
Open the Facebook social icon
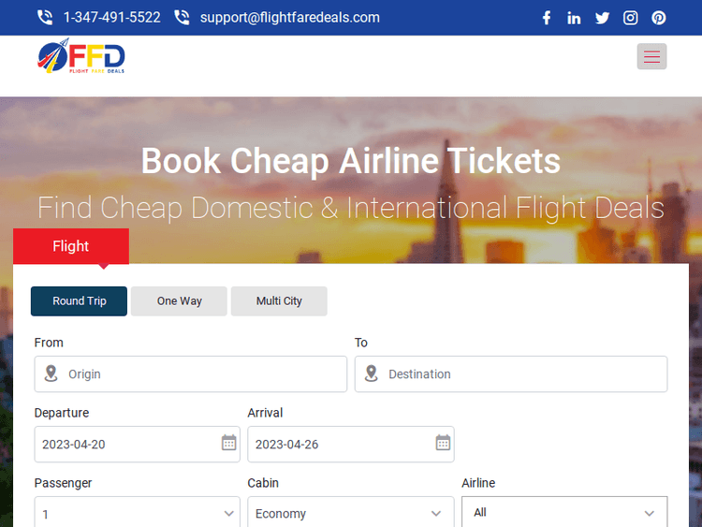click(547, 18)
